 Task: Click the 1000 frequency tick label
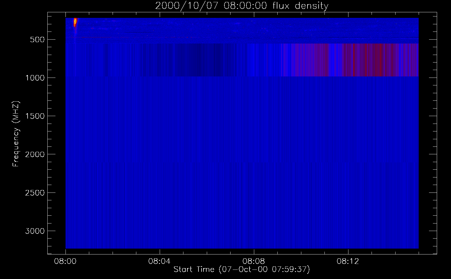pyautogui.click(x=35, y=78)
